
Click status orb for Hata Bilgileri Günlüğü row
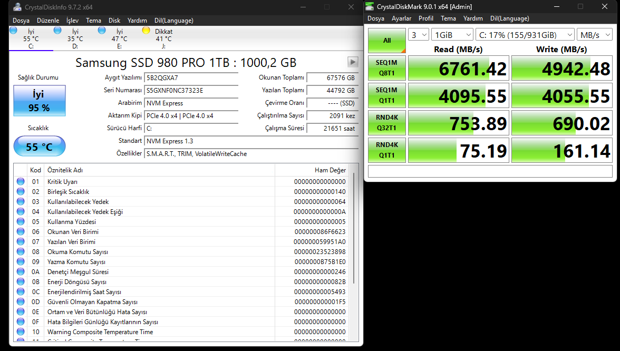(21, 321)
